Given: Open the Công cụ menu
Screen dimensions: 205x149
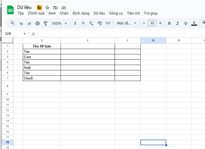Looking at the screenshot, I should coord(116,13).
